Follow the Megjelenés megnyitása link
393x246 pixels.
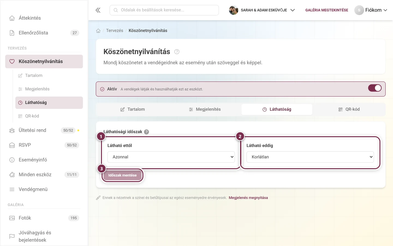[248, 198]
